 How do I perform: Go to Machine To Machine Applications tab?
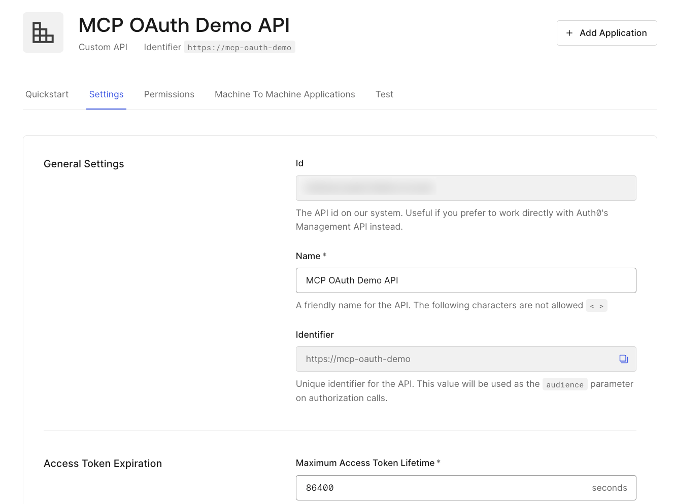[x=285, y=94]
